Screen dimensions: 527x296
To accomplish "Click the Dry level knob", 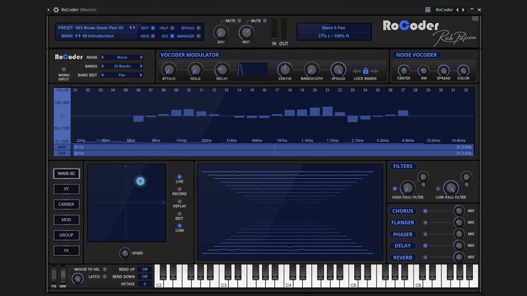I will click(220, 33).
